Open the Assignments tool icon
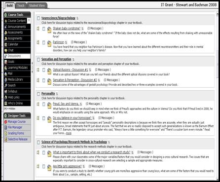Viewport: 220px width, 182px height. (x=6, y=38)
